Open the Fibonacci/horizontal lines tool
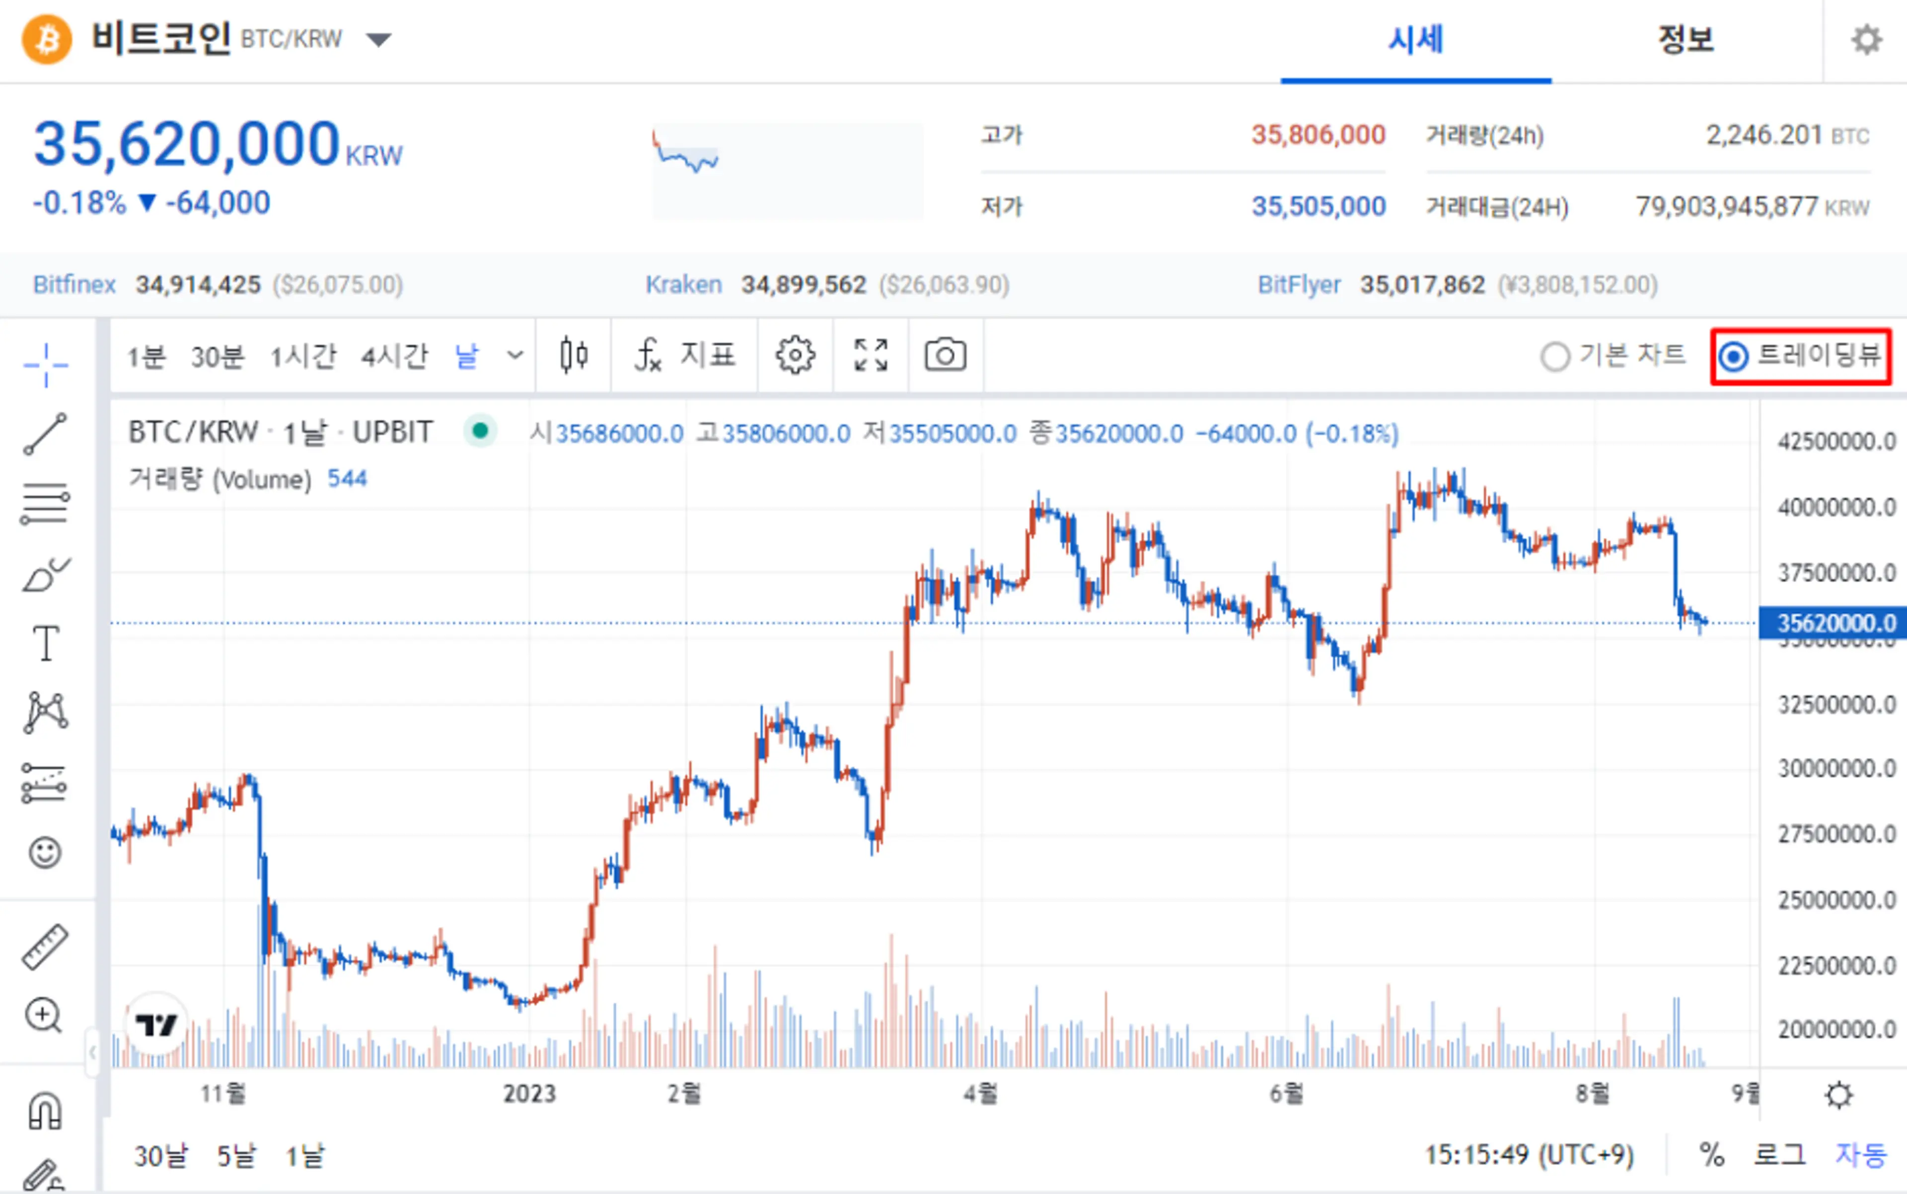 (x=46, y=504)
